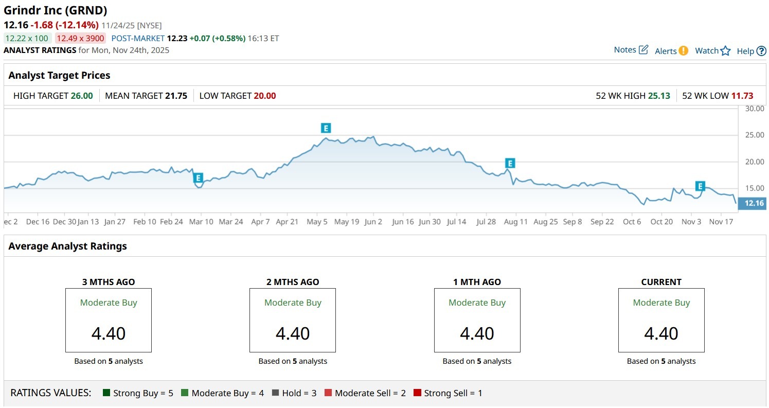Click the Moderate Buy green legend swatch
Viewport: 769px width, 408px height.
(185, 393)
